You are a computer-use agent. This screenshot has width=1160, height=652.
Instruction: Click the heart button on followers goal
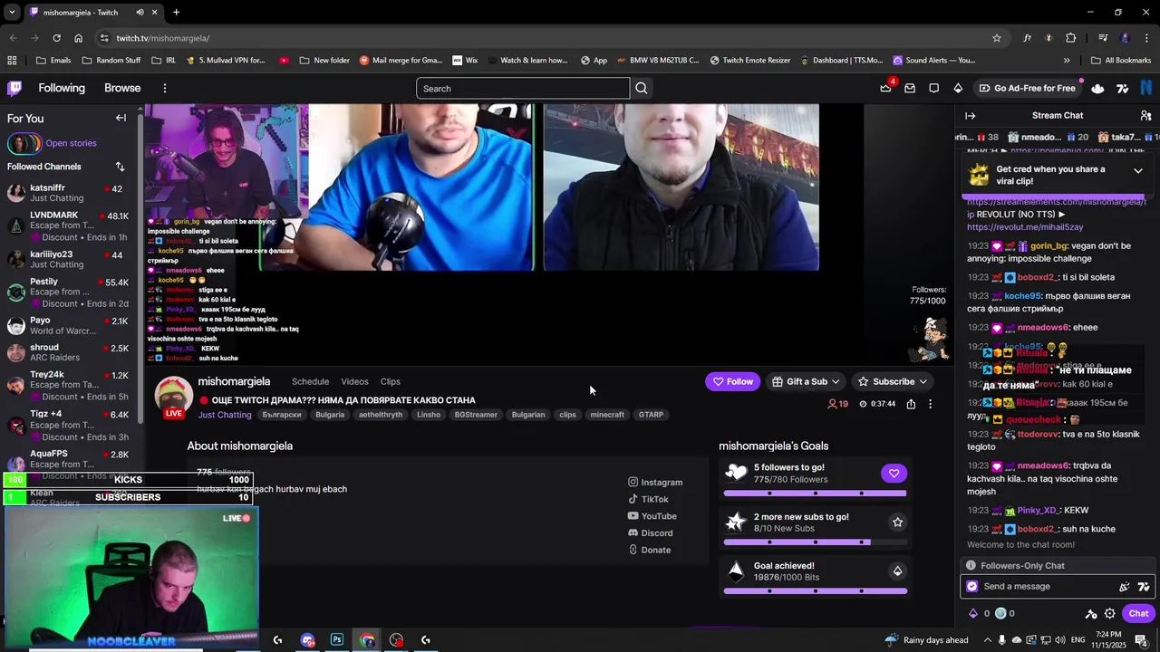(x=894, y=473)
